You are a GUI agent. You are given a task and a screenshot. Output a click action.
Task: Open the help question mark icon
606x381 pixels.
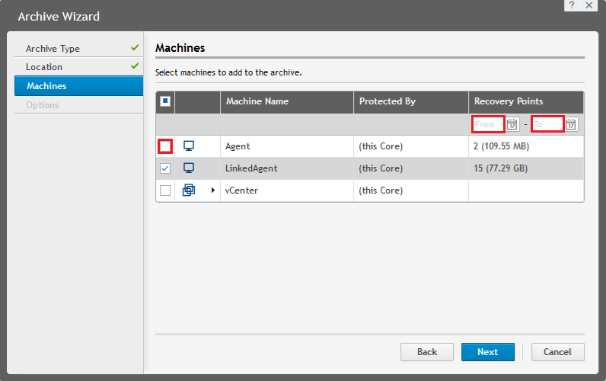pos(571,5)
